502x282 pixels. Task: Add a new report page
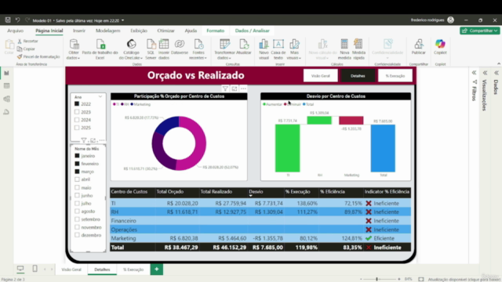[x=157, y=269]
